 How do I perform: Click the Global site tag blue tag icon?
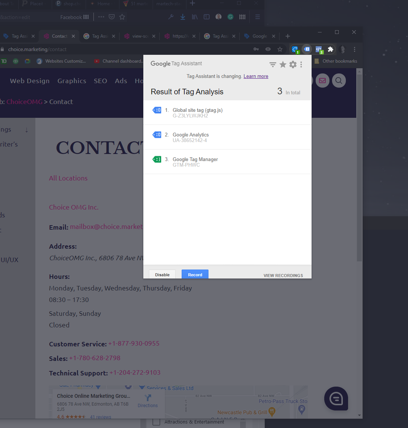157,110
